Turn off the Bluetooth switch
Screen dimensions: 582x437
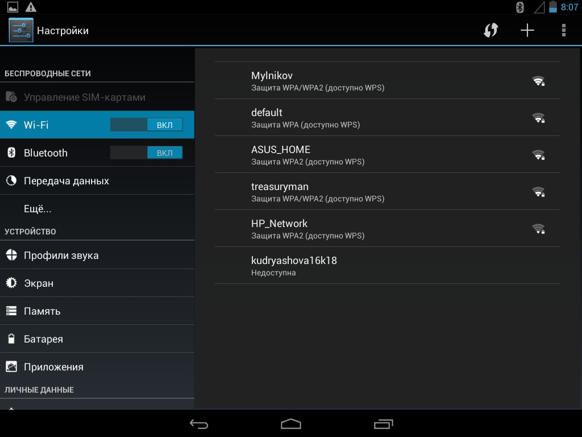[x=147, y=152]
